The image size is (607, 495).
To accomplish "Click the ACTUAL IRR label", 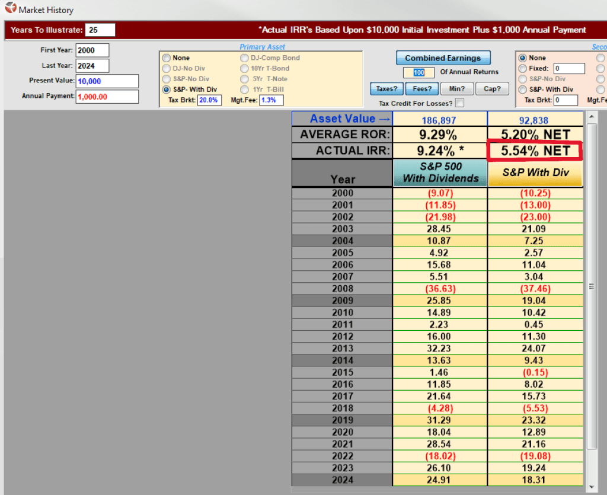I will [x=342, y=151].
